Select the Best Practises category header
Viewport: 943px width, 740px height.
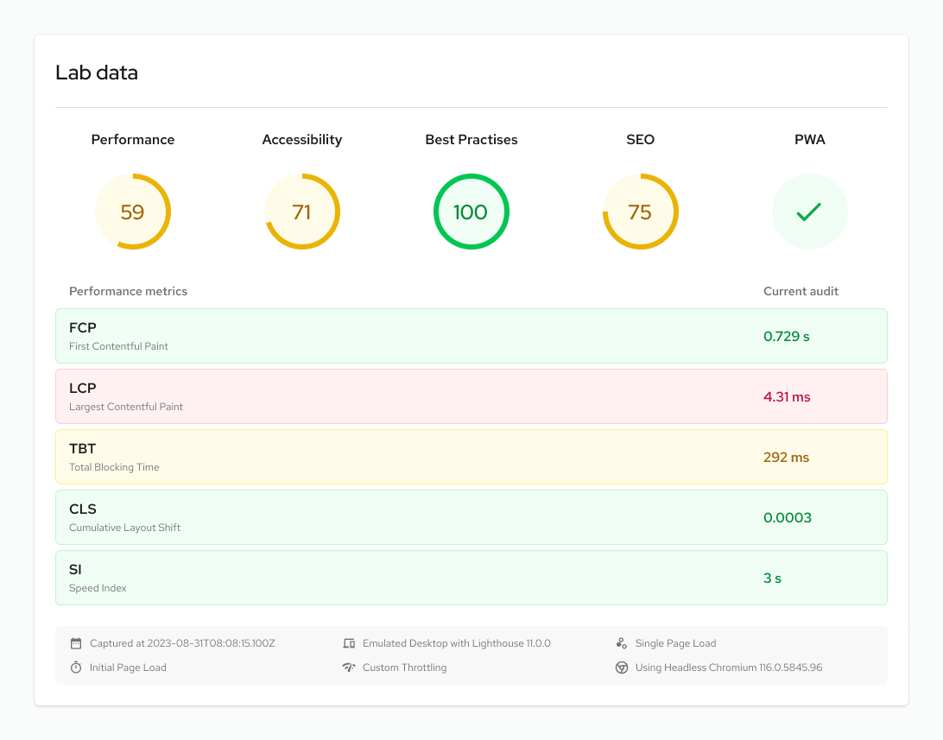(x=471, y=139)
